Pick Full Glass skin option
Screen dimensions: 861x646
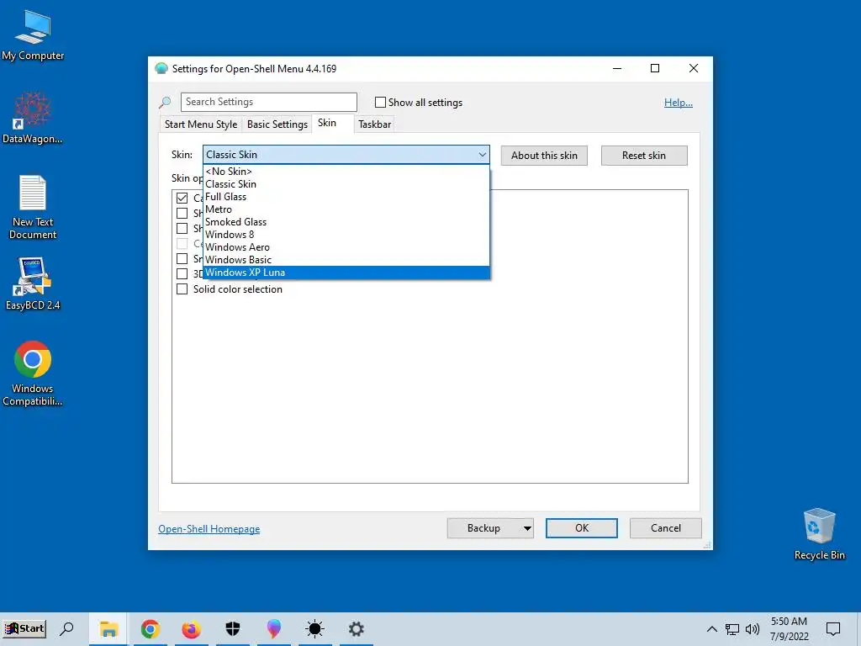pos(346,197)
